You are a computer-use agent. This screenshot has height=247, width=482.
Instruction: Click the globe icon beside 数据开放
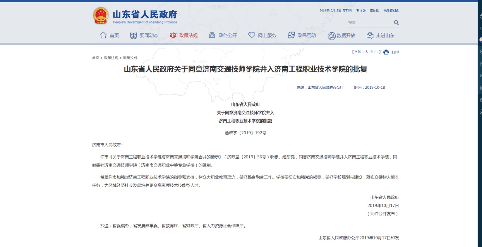point(331,36)
